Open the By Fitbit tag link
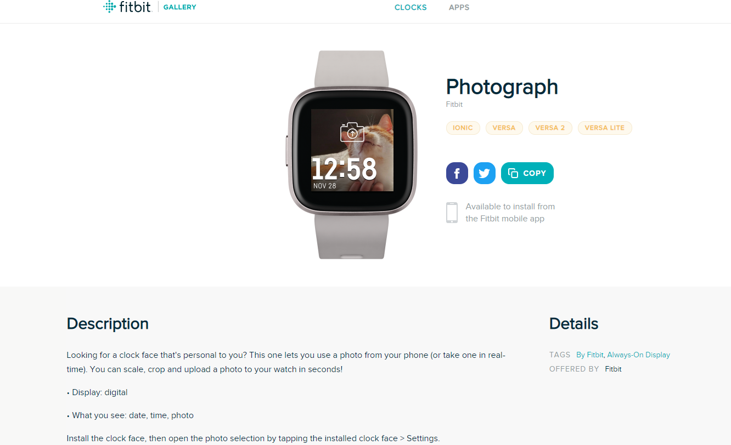The image size is (731, 445). (589, 355)
